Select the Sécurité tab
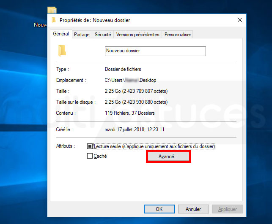The image size is (272, 224). 103,35
